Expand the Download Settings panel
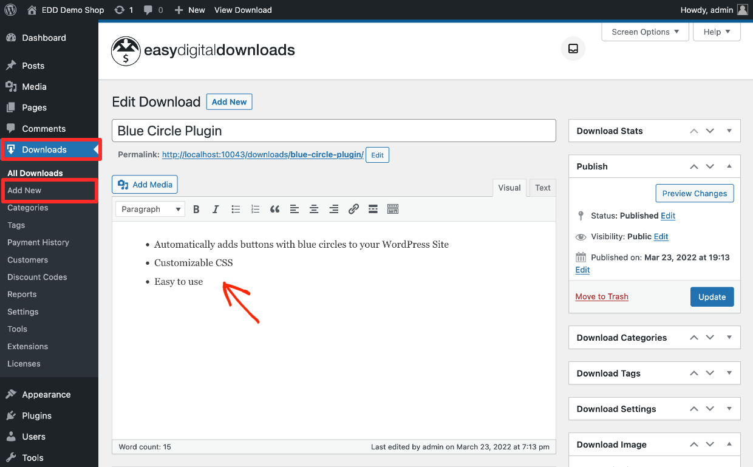The height and width of the screenshot is (467, 753). [x=729, y=409]
